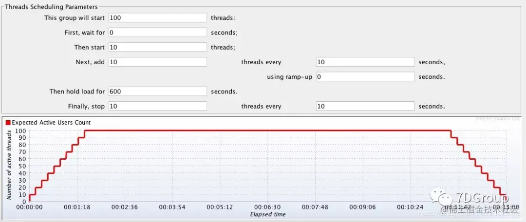Image resolution: width=526 pixels, height=222 pixels.
Task: Click the 00:00:00 time axis label
Action: tap(30, 207)
